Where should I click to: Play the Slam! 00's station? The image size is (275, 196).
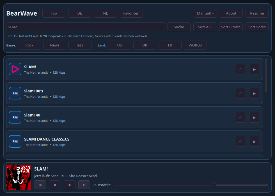254,93
